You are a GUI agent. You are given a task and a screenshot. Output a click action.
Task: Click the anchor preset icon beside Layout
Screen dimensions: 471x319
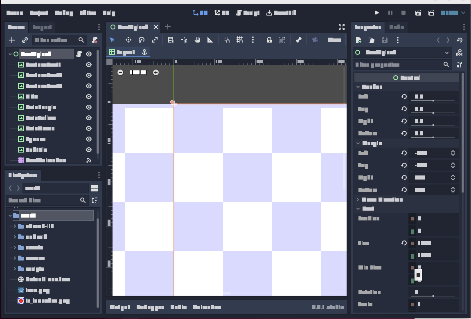(x=144, y=52)
